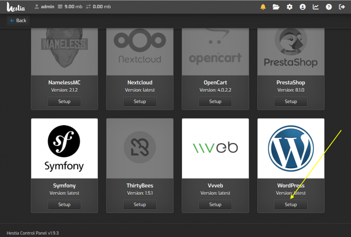
Task: Click the ThirtyBees title text
Action: click(x=140, y=186)
